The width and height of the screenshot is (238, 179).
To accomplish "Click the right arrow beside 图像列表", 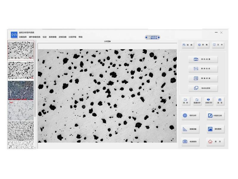I will pos(159,37).
